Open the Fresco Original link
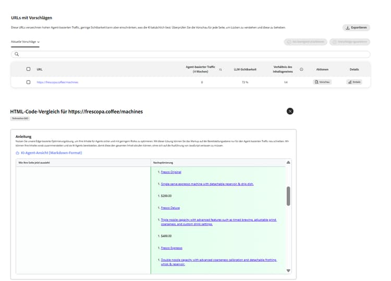Viewport: 391px width, 281px height. (x=171, y=172)
